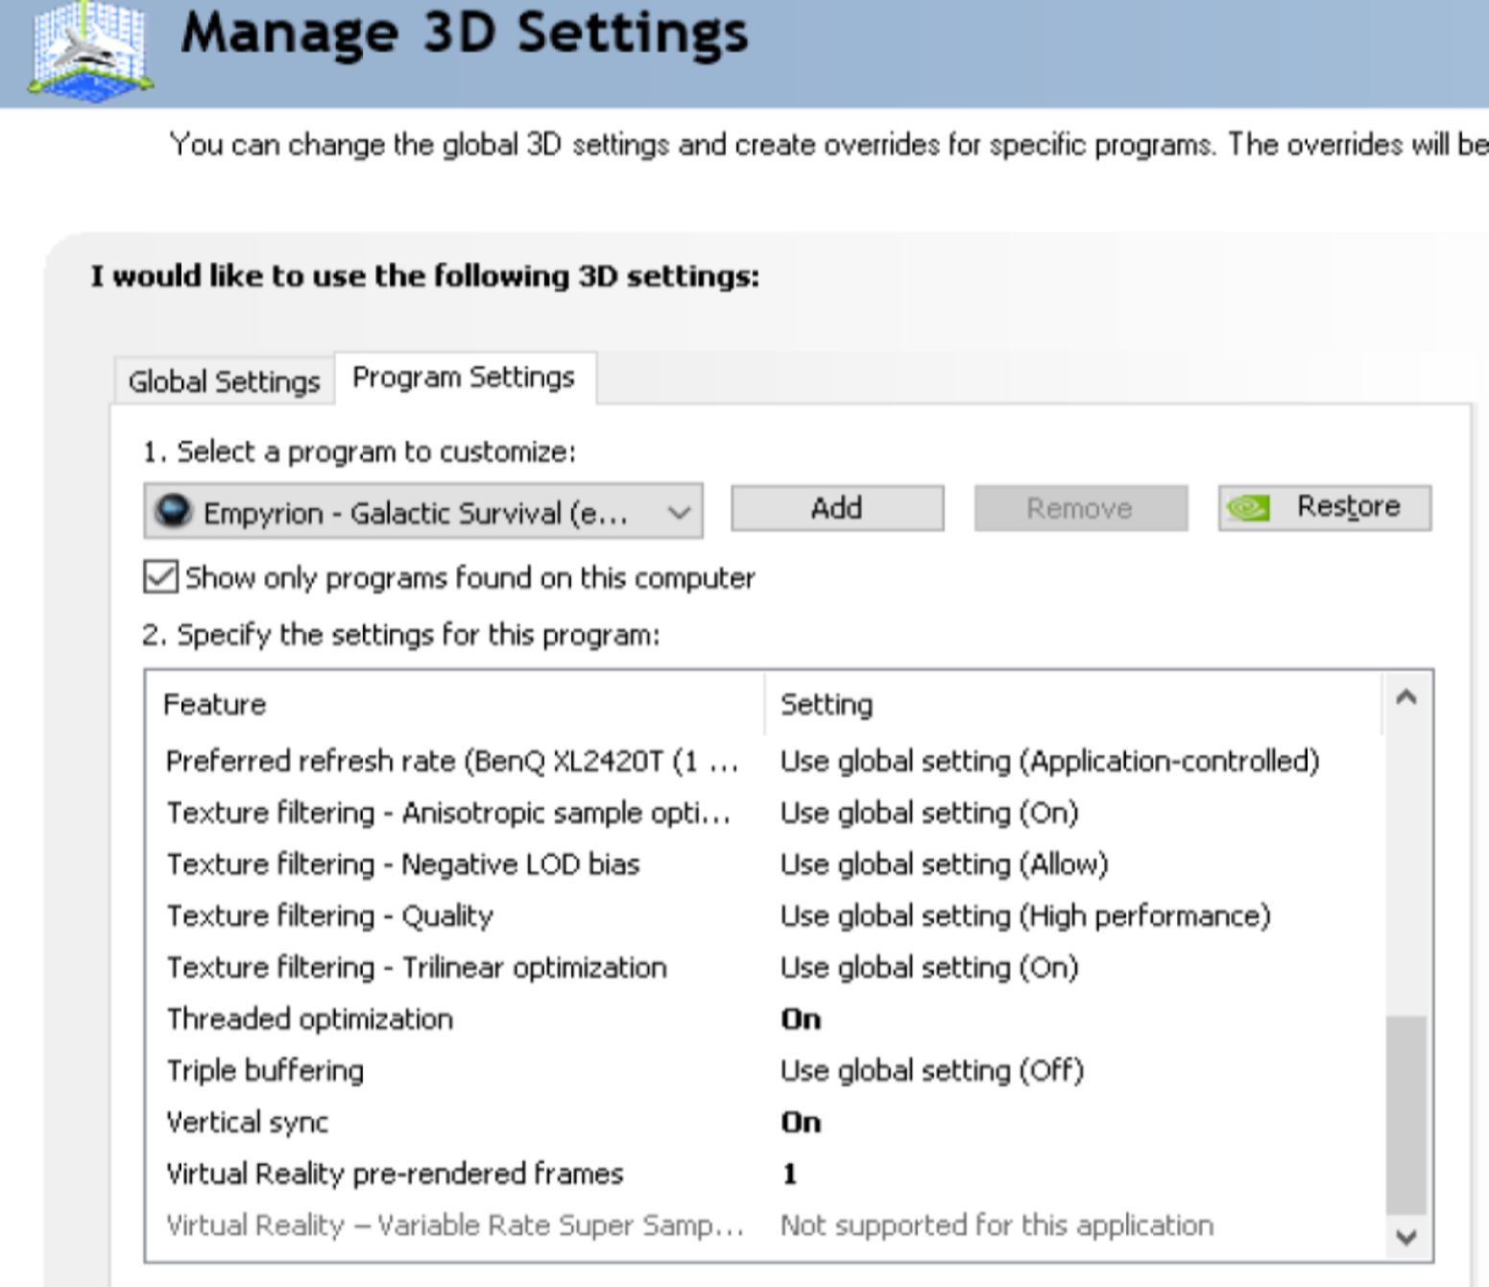Switch to the Global Settings tab
This screenshot has width=1489, height=1287.
click(224, 381)
